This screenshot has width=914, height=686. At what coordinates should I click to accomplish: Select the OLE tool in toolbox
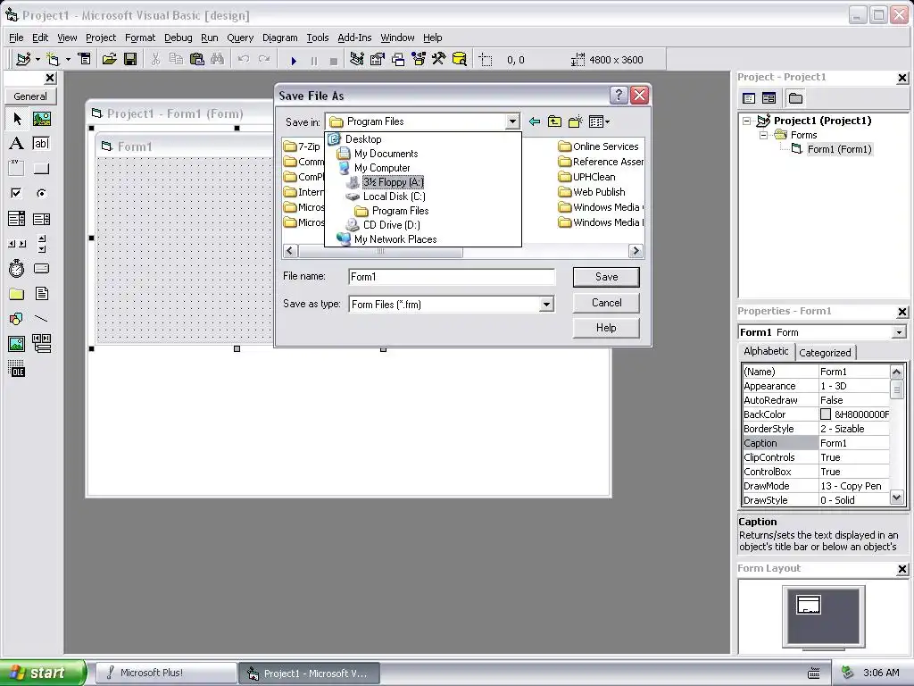(x=17, y=369)
